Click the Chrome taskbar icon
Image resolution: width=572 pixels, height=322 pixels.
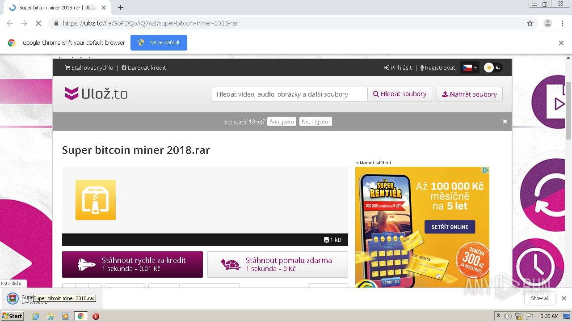(x=81, y=316)
